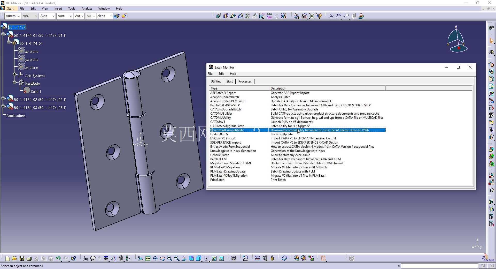Select the 3DEXPERIENCE Import row

tap(297, 143)
